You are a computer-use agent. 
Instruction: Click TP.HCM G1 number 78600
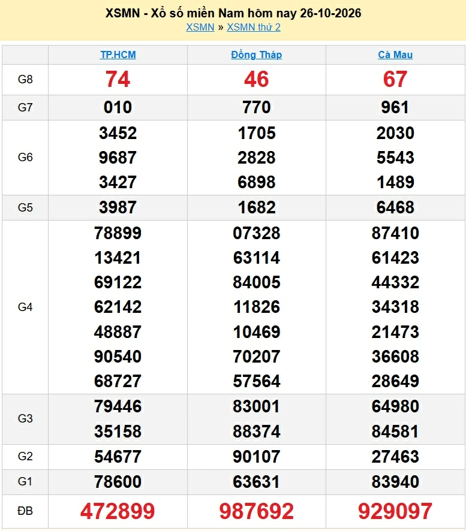pyautogui.click(x=118, y=482)
